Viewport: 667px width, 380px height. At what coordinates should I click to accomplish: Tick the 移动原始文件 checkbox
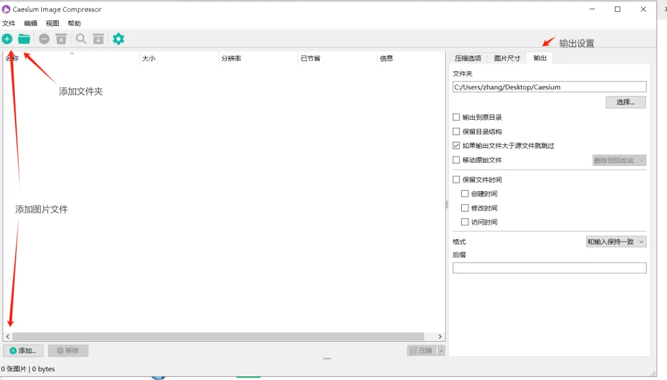point(456,160)
